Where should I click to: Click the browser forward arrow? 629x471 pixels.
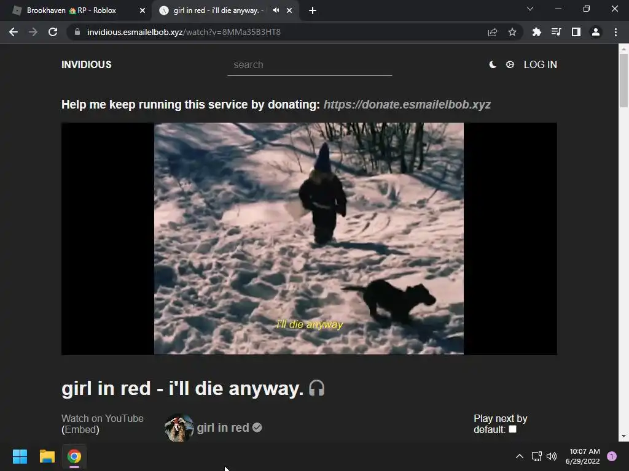click(33, 32)
